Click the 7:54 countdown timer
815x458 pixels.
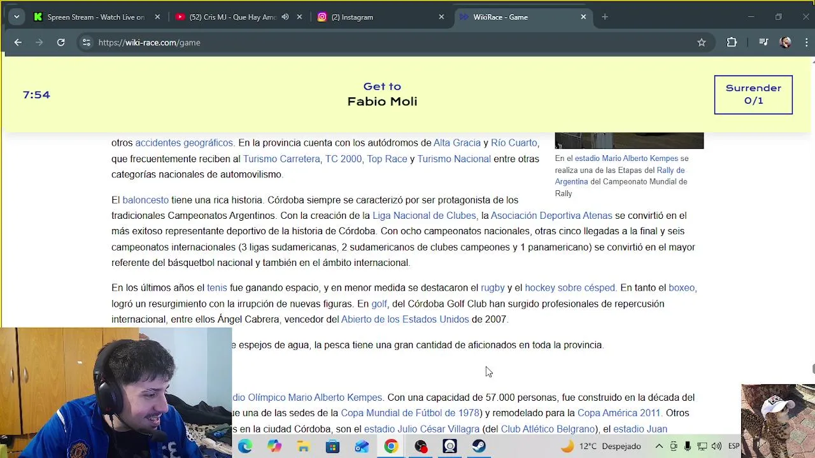tap(36, 95)
